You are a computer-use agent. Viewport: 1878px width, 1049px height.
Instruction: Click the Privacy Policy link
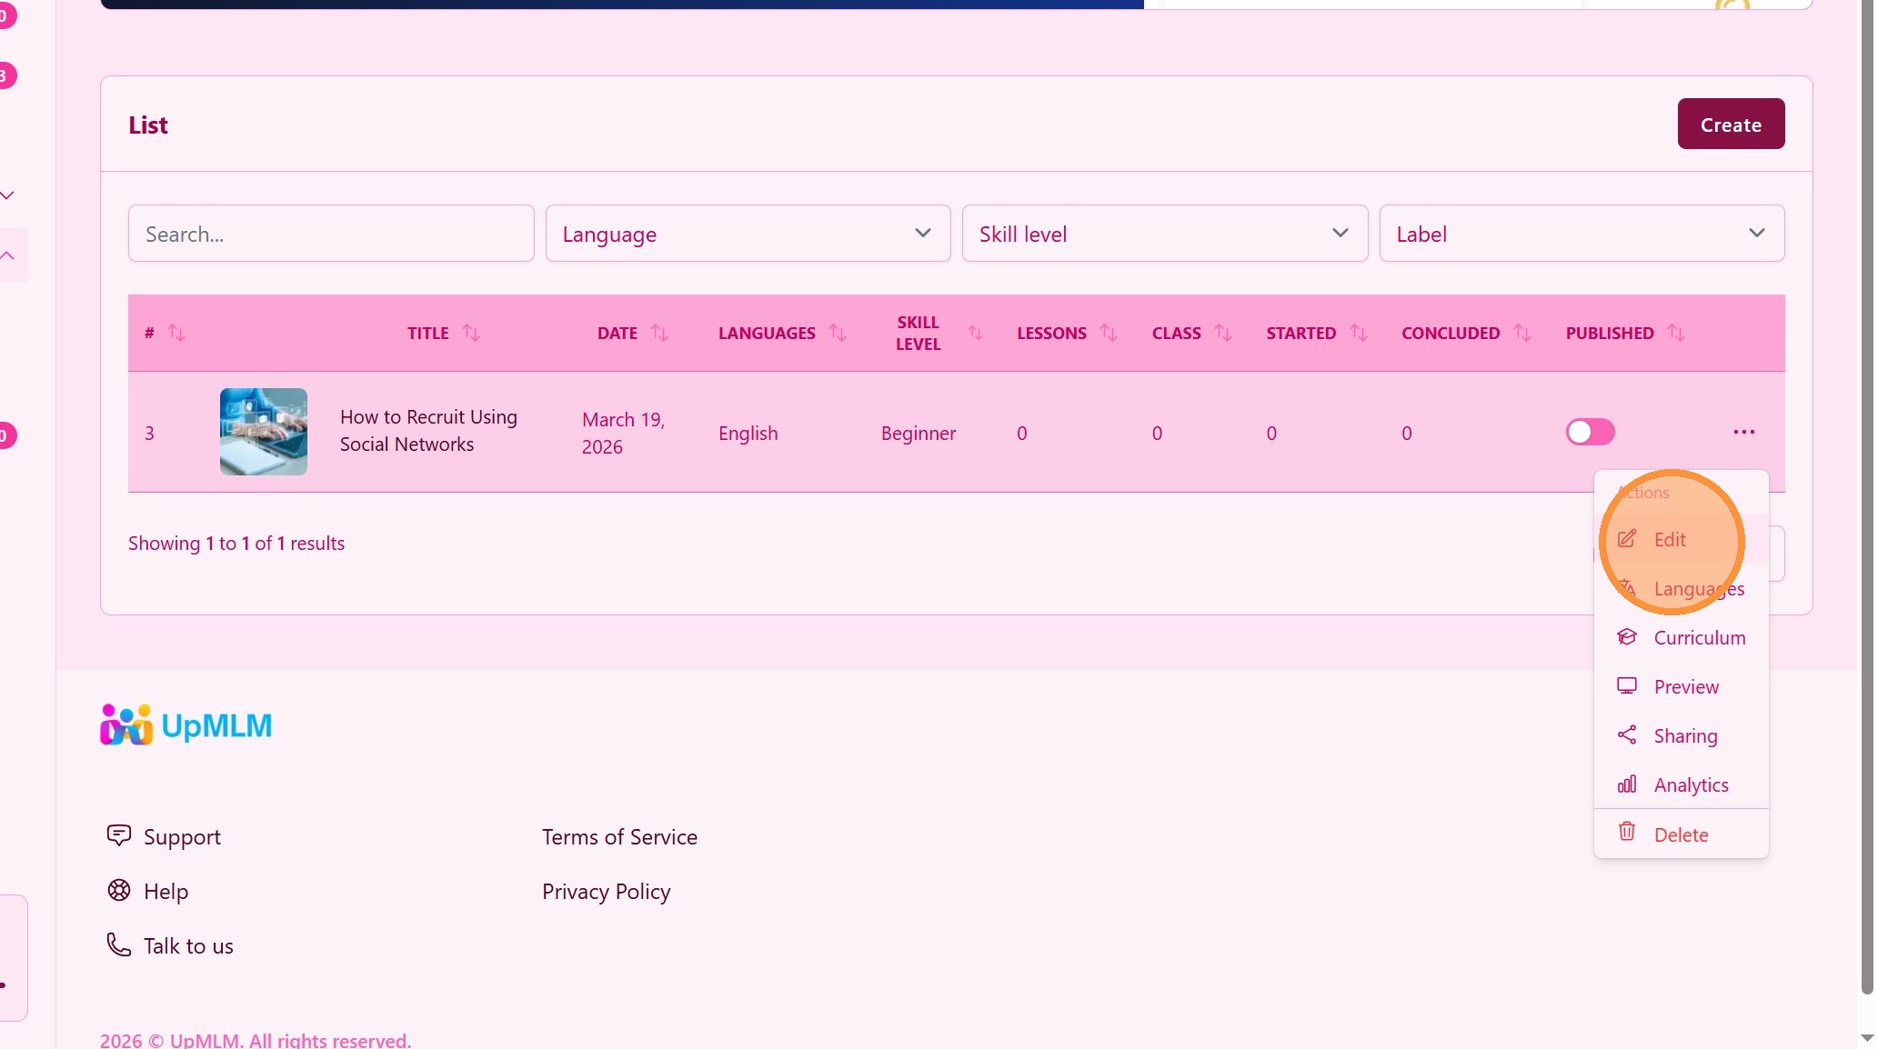pos(606,891)
